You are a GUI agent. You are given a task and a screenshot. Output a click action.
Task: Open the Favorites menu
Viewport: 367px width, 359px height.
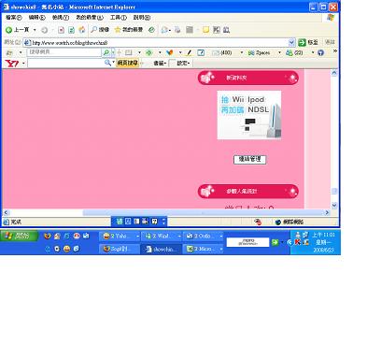pyautogui.click(x=90, y=18)
